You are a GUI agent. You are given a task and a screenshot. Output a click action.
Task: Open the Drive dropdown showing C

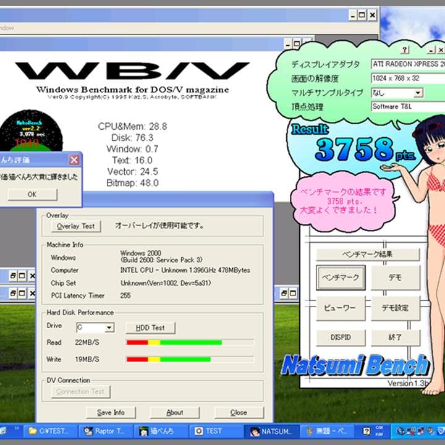tap(95, 328)
